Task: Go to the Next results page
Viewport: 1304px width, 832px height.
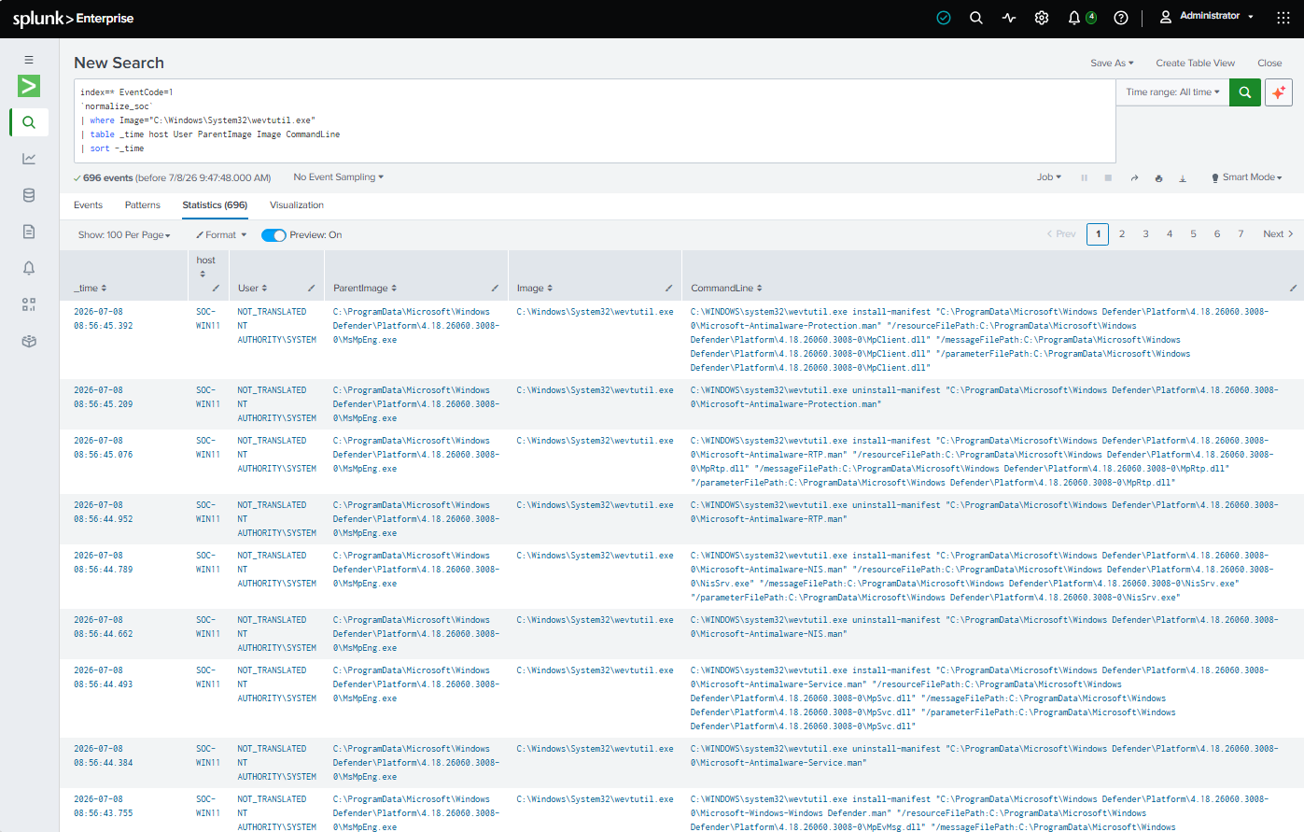Action: (x=1278, y=234)
